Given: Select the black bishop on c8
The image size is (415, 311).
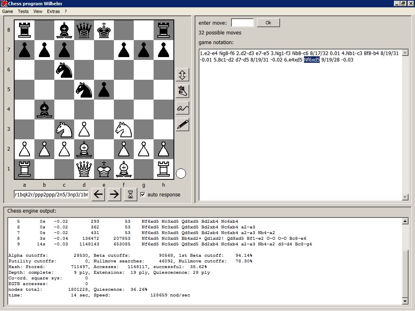Looking at the screenshot, I should (64, 30).
